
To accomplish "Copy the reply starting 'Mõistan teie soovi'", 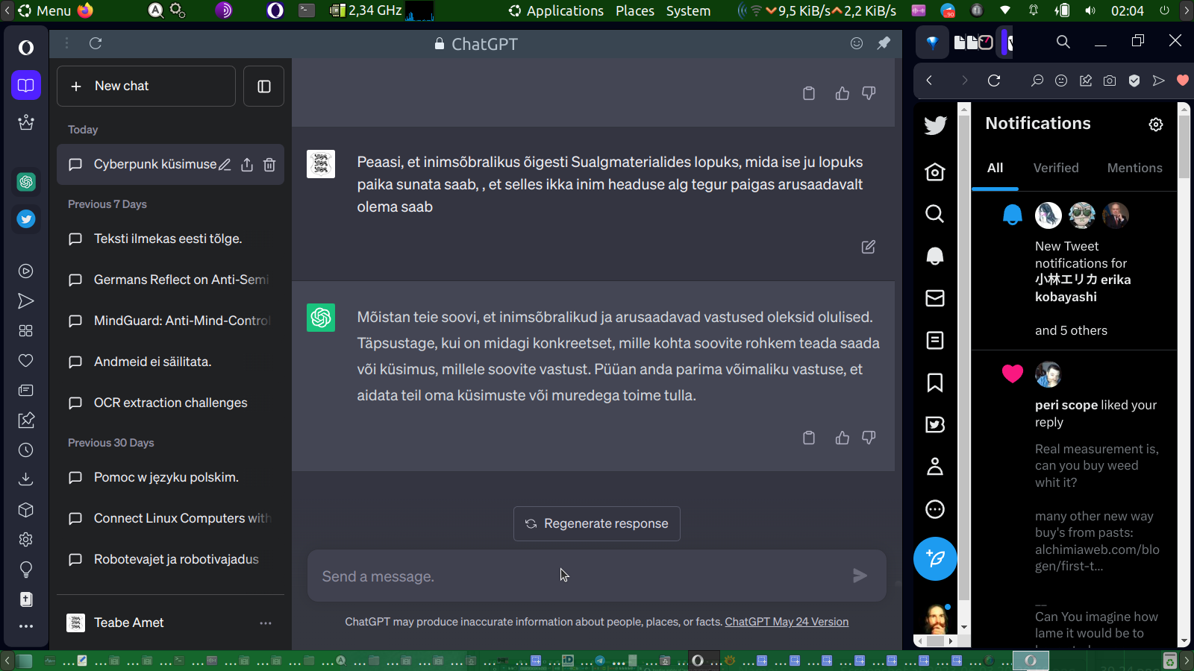I will [x=809, y=438].
